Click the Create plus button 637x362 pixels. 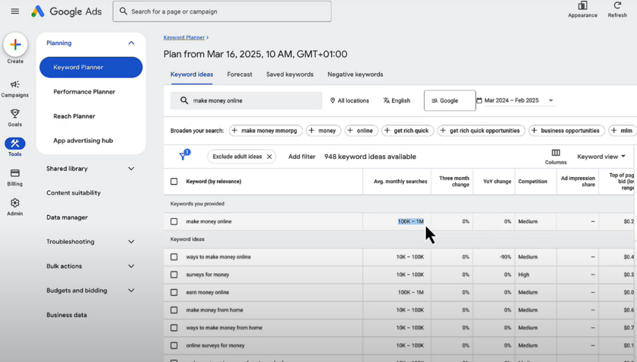[15, 45]
